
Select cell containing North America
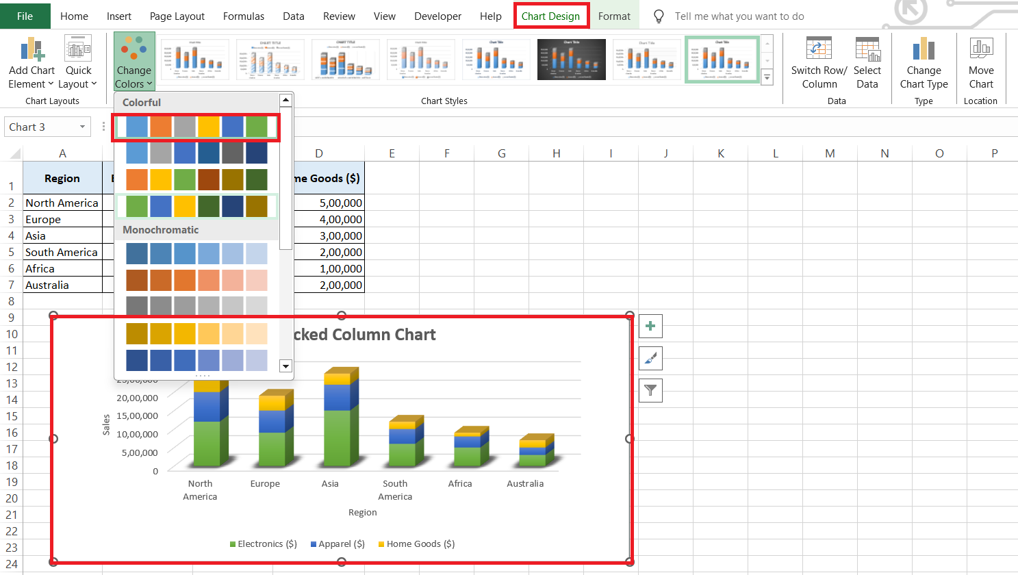click(x=62, y=203)
